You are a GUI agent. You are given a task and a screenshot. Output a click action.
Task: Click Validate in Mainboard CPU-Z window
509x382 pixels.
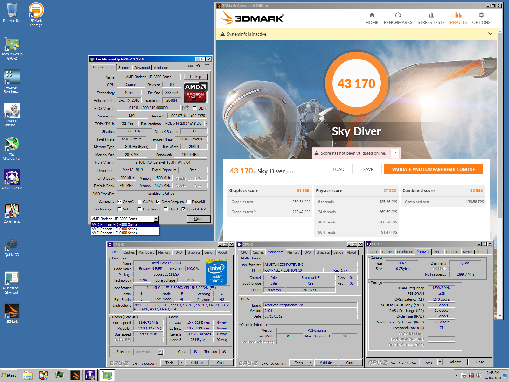[x=326, y=363]
